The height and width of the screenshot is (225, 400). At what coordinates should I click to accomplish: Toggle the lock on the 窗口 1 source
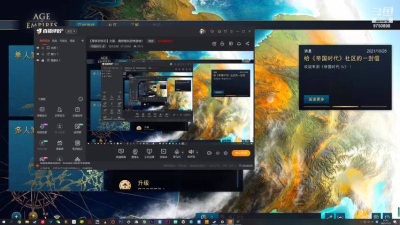pos(43,54)
